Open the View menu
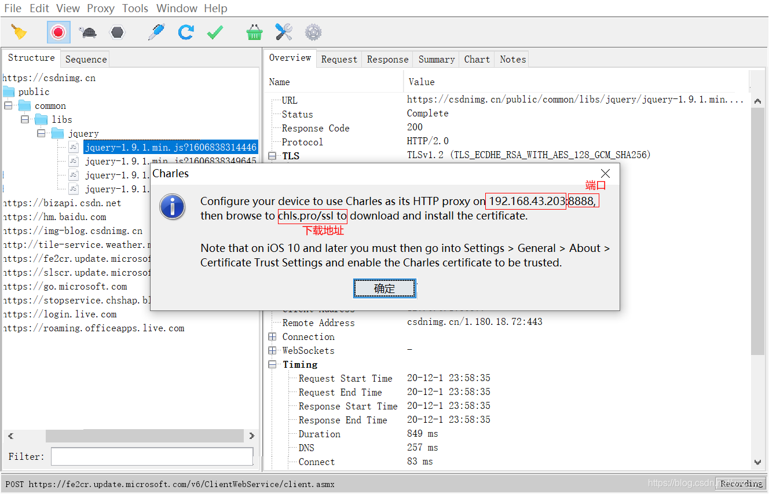 pyautogui.click(x=68, y=8)
